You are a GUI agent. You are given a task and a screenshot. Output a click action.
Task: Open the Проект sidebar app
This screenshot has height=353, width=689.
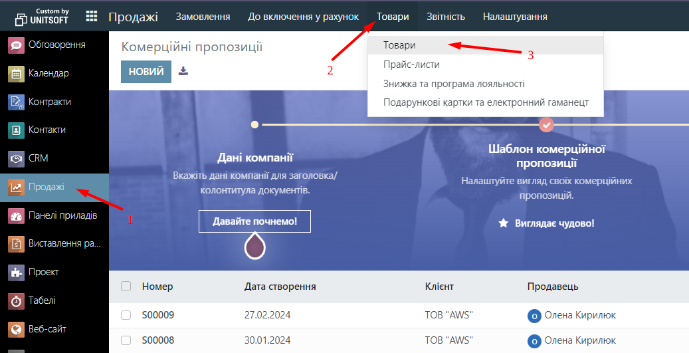click(x=43, y=272)
